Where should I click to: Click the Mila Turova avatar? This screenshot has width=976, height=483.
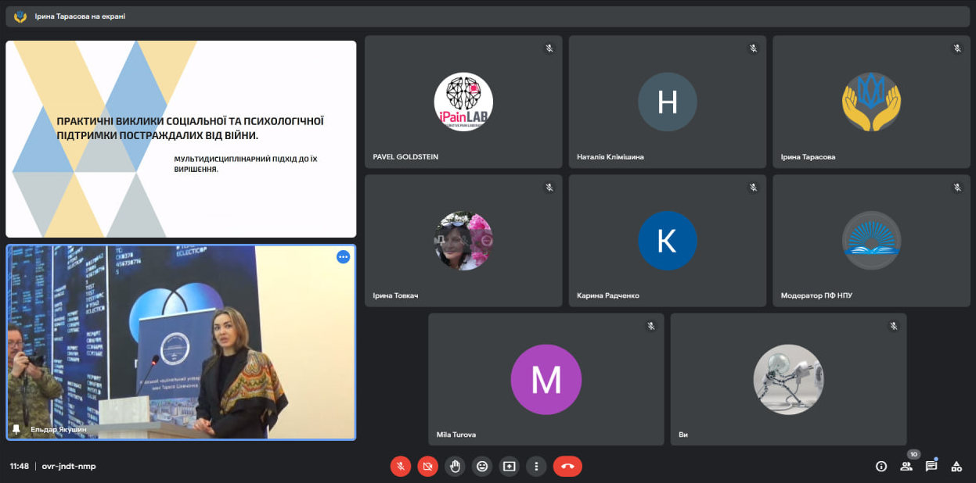pyautogui.click(x=546, y=380)
